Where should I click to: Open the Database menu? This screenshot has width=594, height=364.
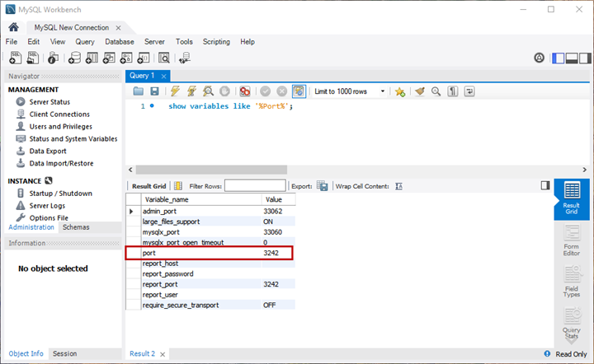coord(120,41)
